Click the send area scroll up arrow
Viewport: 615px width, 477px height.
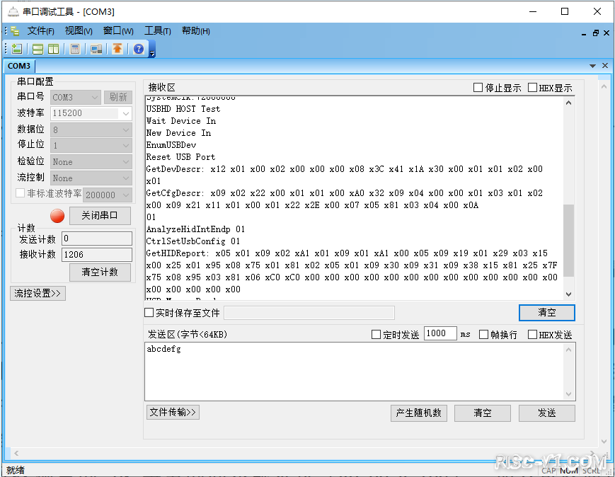(x=569, y=350)
